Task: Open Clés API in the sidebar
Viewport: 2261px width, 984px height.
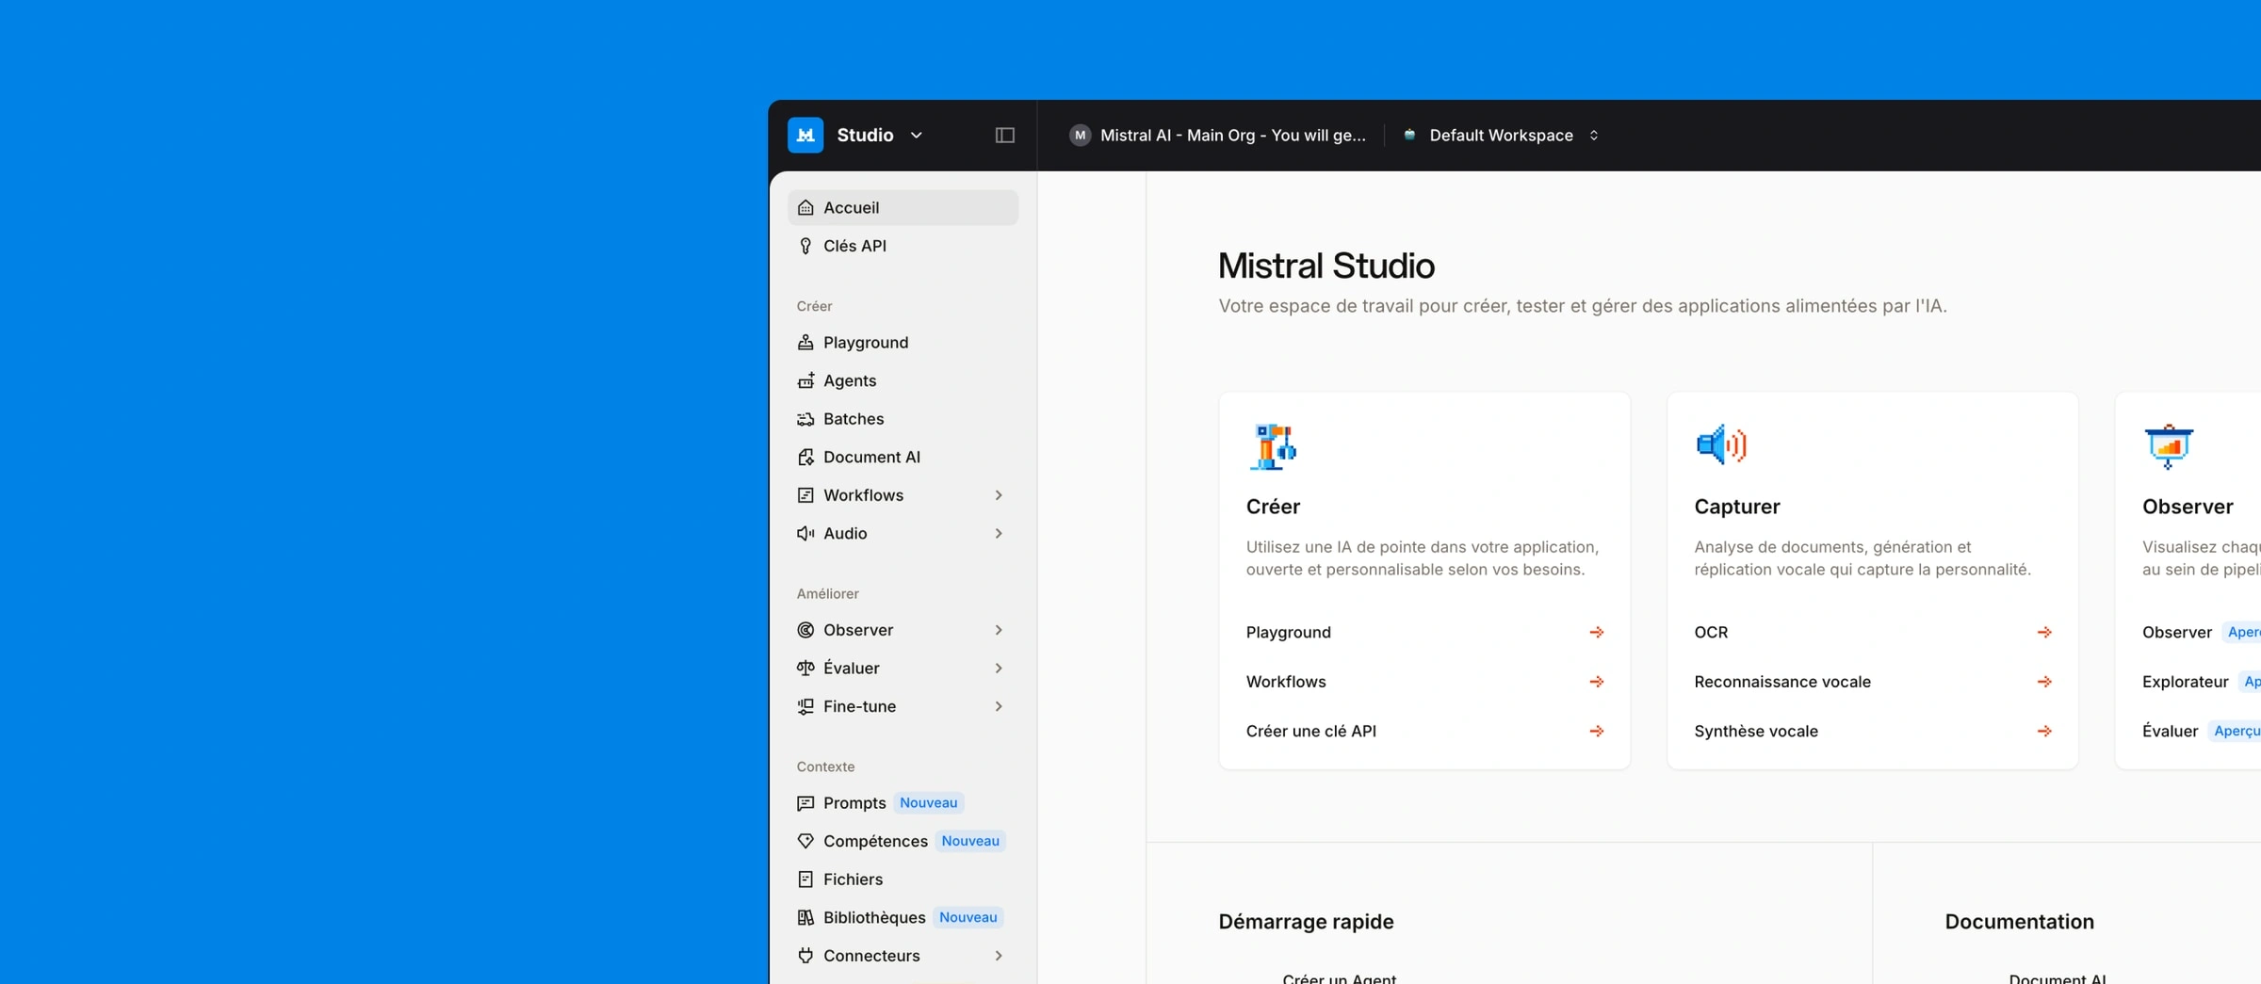Action: 903,246
